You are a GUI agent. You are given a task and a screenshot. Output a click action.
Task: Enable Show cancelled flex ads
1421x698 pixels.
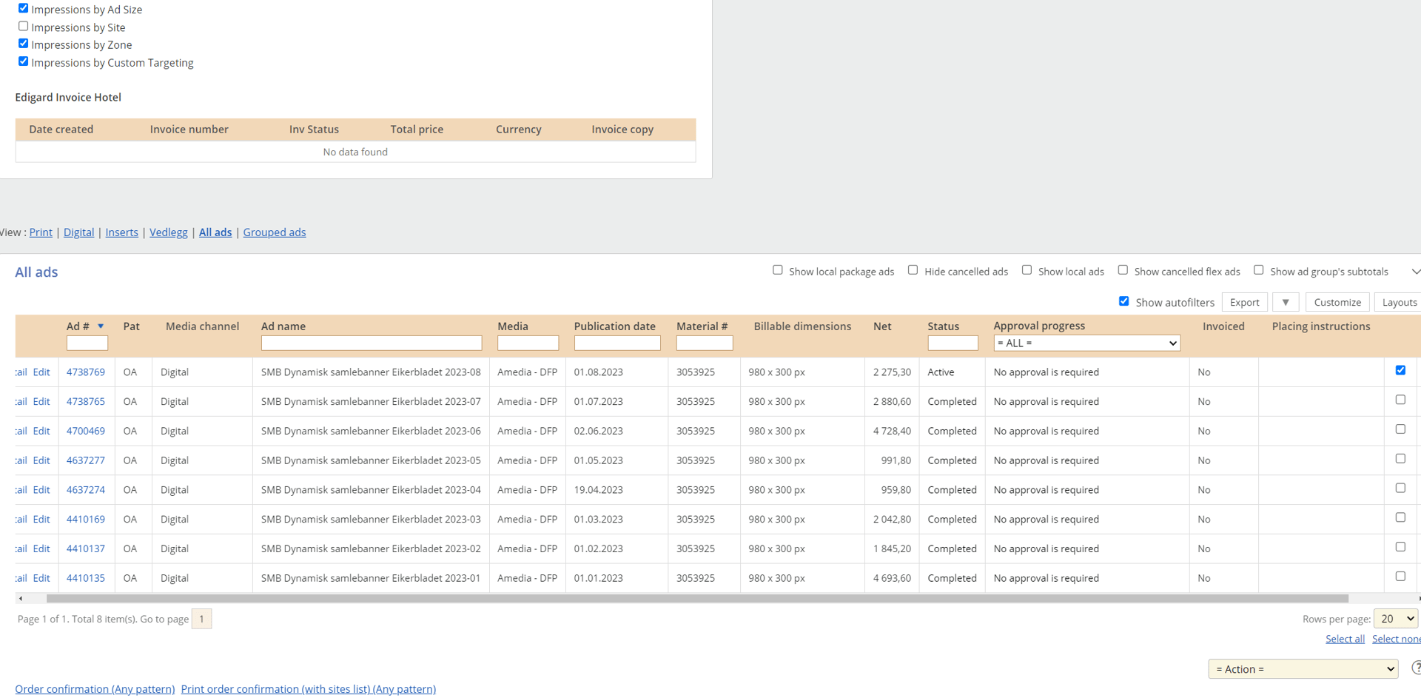click(1123, 270)
